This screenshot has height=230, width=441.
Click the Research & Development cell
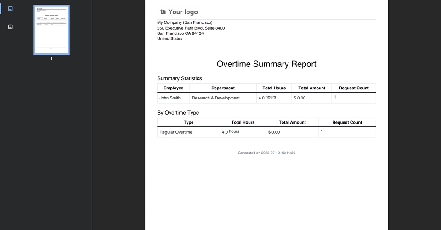(x=215, y=98)
